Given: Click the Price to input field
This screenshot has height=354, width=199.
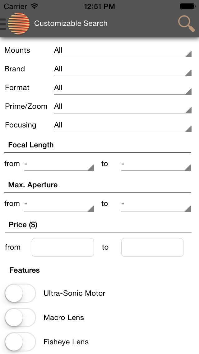Looking at the screenshot, I should click(x=152, y=247).
